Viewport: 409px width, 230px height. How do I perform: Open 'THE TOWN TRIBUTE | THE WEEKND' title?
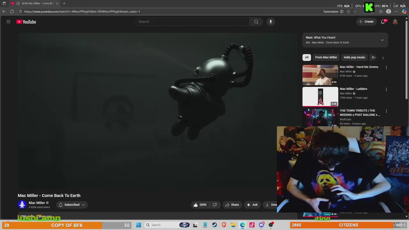tap(360, 113)
